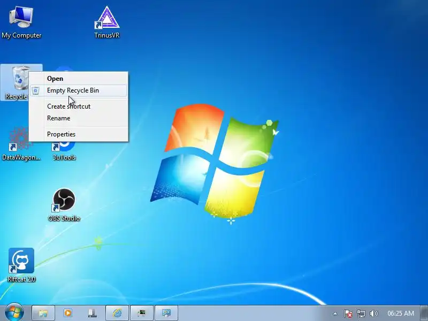Open the Action Center flag icon
Screen dimensions: 428x321
tap(348, 314)
